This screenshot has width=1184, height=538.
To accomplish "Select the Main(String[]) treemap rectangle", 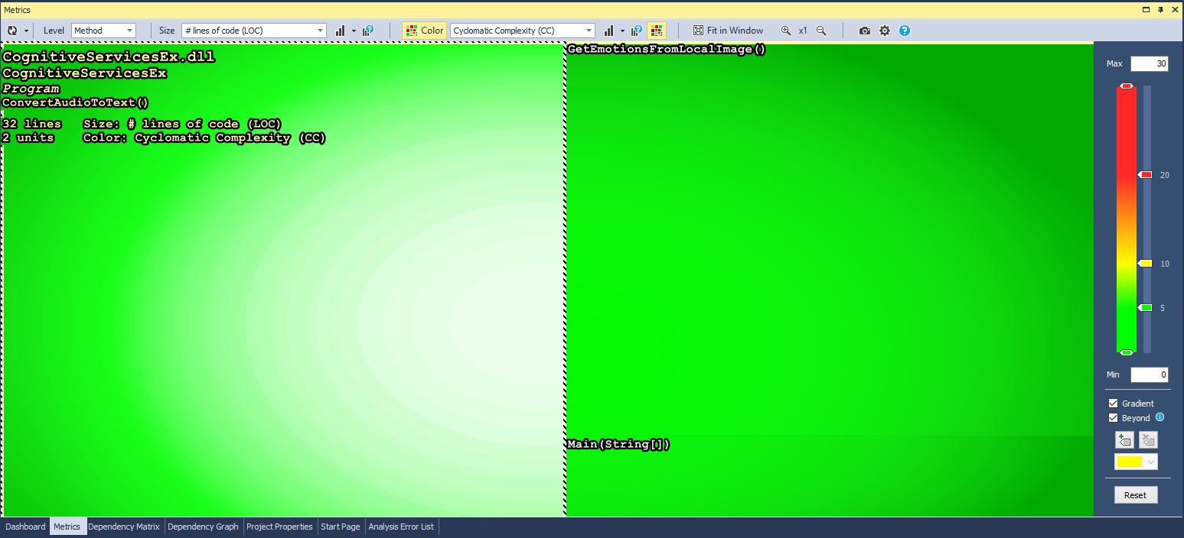I will pyautogui.click(x=830, y=477).
